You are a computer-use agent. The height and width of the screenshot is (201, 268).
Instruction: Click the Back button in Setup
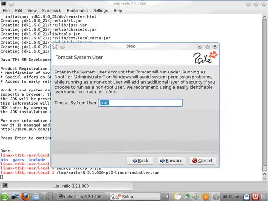click(x=140, y=161)
